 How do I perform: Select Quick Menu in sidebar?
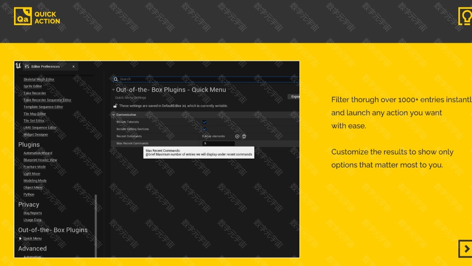32,239
